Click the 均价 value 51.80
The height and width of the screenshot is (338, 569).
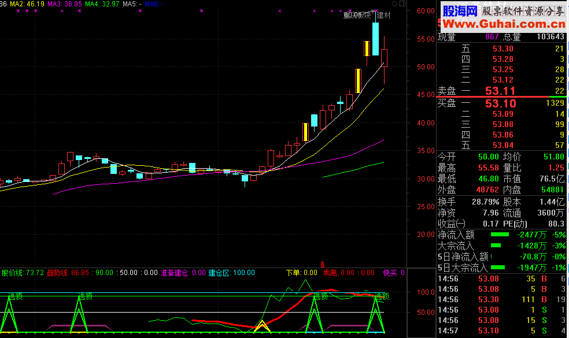(x=554, y=157)
